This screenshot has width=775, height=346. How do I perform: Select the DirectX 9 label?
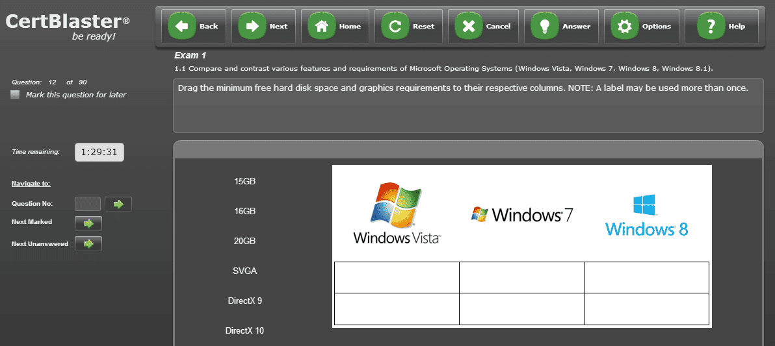click(x=244, y=301)
